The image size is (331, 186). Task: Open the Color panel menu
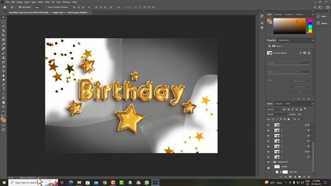[312, 14]
